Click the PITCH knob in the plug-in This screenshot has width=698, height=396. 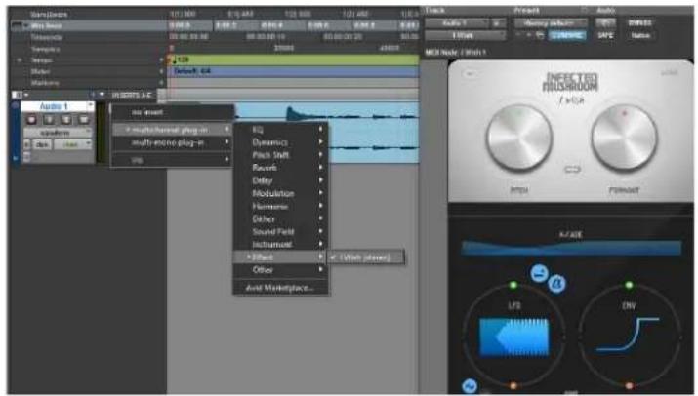click(x=519, y=139)
